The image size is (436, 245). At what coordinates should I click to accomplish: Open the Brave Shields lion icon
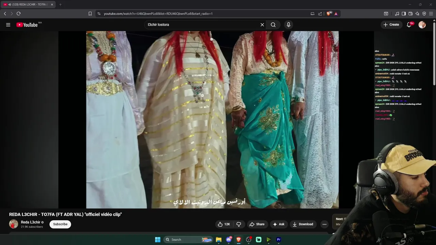329,14
